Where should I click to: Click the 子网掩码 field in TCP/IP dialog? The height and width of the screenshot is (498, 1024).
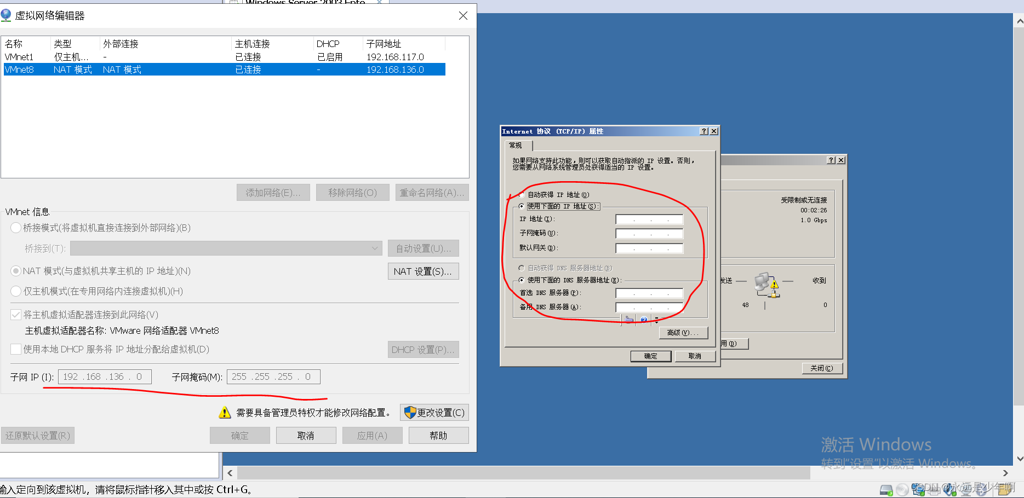click(649, 234)
